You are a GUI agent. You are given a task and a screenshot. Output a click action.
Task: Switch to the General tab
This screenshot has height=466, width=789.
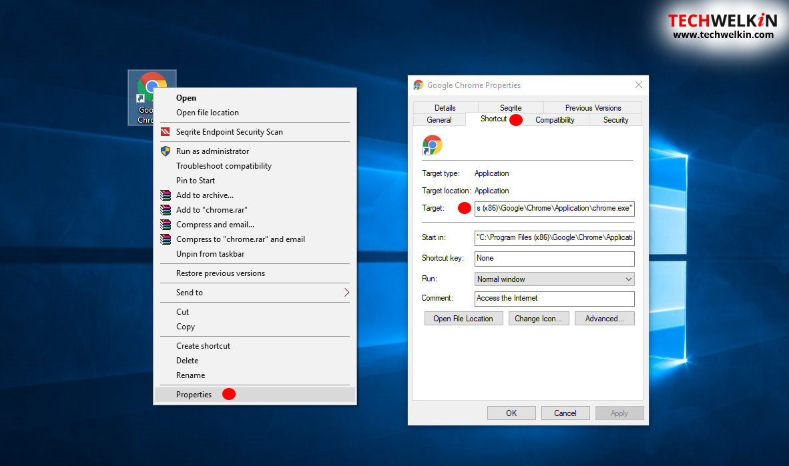[x=439, y=119]
